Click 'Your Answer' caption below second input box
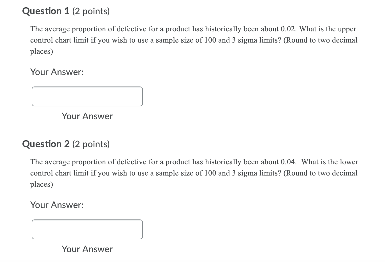The height and width of the screenshot is (262, 385). click(87, 249)
